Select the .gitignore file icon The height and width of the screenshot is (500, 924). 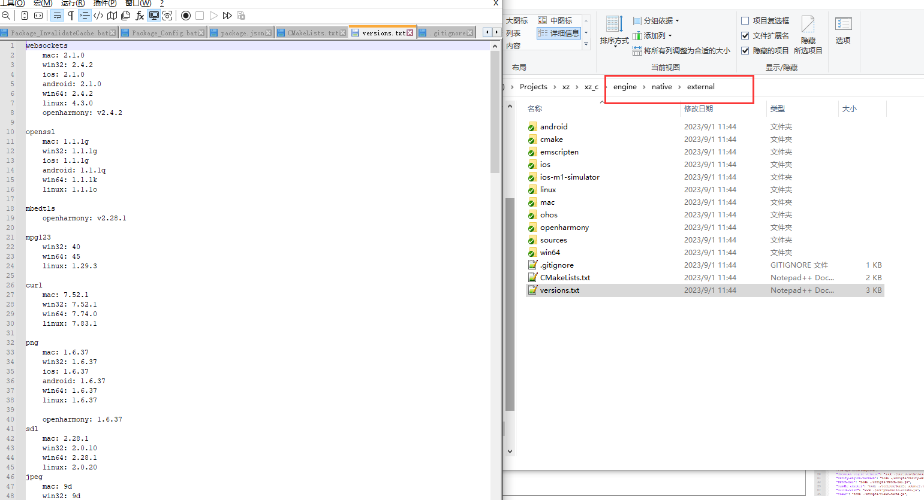pyautogui.click(x=532, y=265)
